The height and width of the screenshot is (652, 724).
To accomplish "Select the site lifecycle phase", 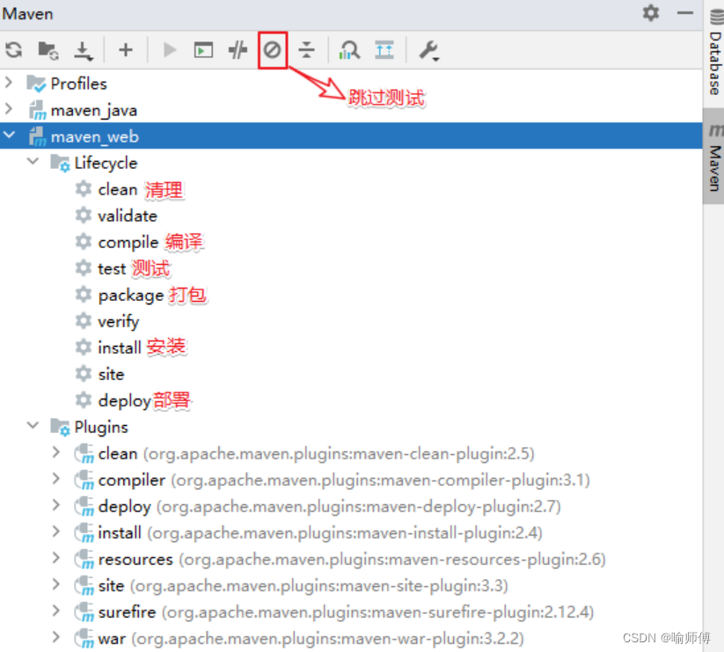I will click(111, 374).
